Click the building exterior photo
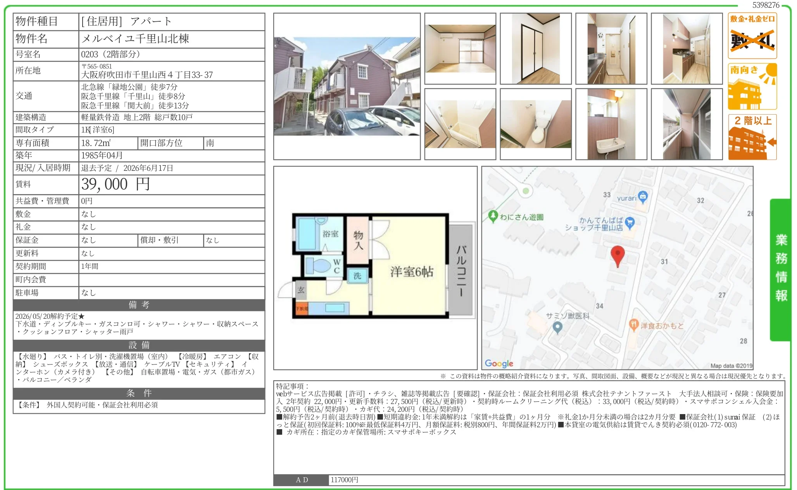The height and width of the screenshot is (490, 797). pyautogui.click(x=347, y=86)
